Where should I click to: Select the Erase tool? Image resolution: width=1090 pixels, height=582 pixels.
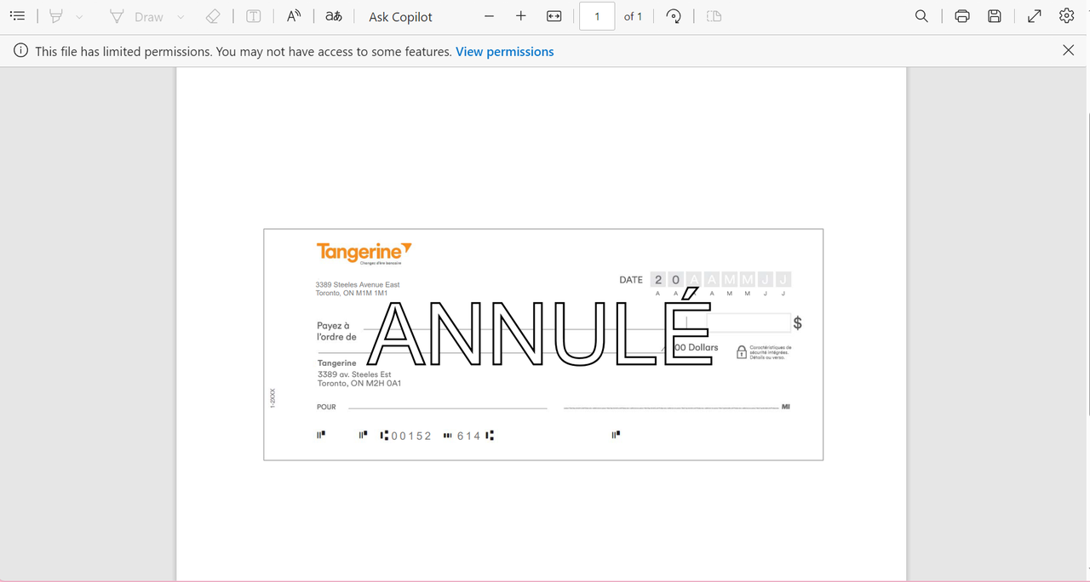tap(213, 16)
